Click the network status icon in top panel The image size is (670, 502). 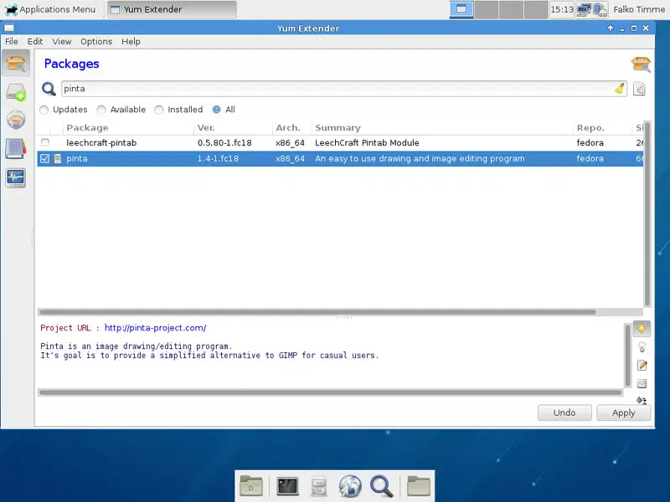(583, 9)
